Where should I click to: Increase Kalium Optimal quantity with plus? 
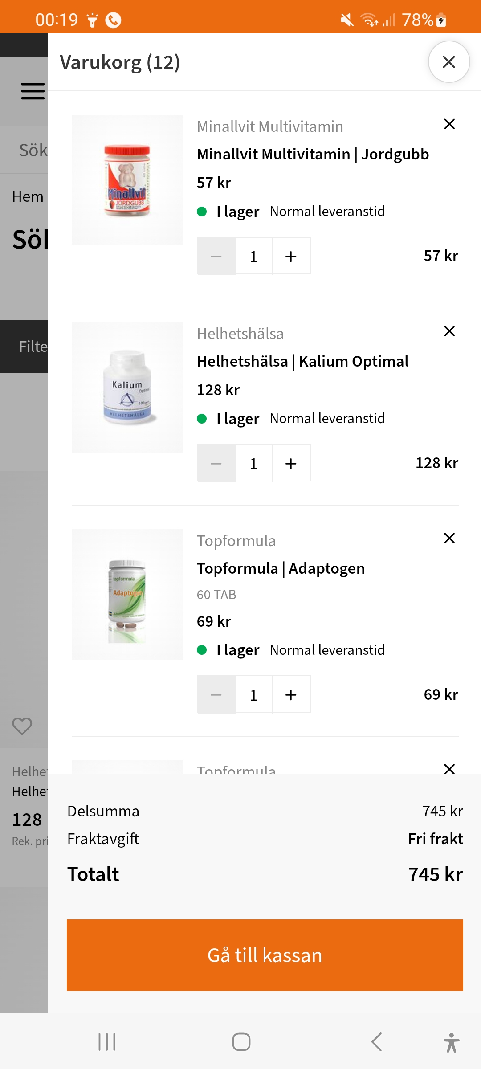[291, 463]
